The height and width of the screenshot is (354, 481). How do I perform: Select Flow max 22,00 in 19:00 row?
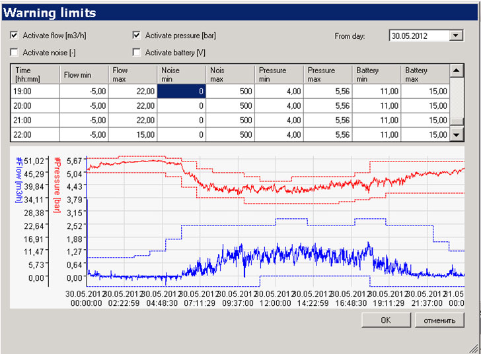pyautogui.click(x=133, y=91)
